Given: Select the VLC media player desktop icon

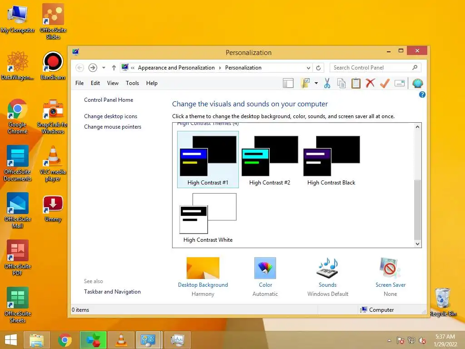Looking at the screenshot, I should click(x=53, y=164).
